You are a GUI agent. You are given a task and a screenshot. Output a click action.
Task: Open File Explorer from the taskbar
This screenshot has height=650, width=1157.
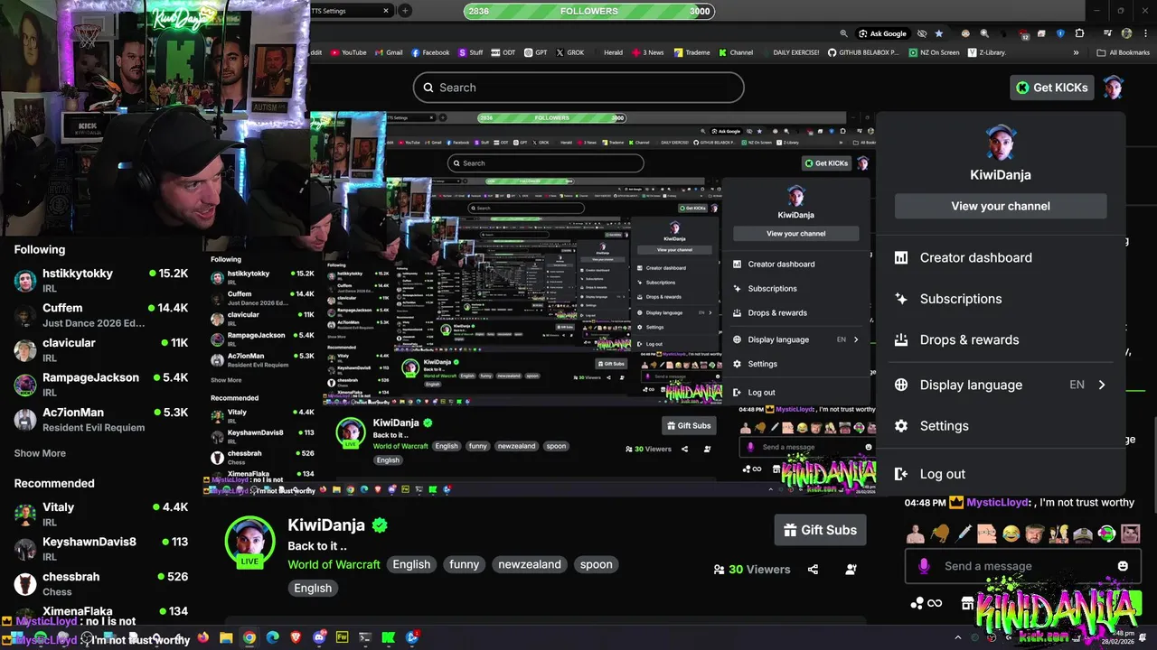[226, 637]
